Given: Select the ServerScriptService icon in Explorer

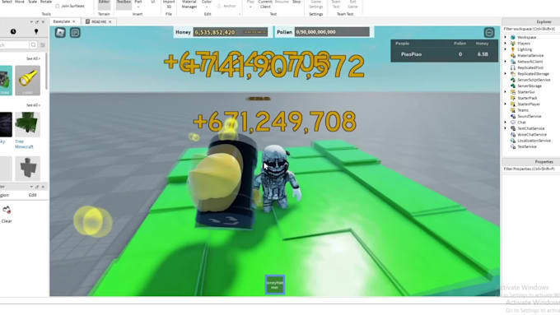Looking at the screenshot, I should (x=513, y=80).
